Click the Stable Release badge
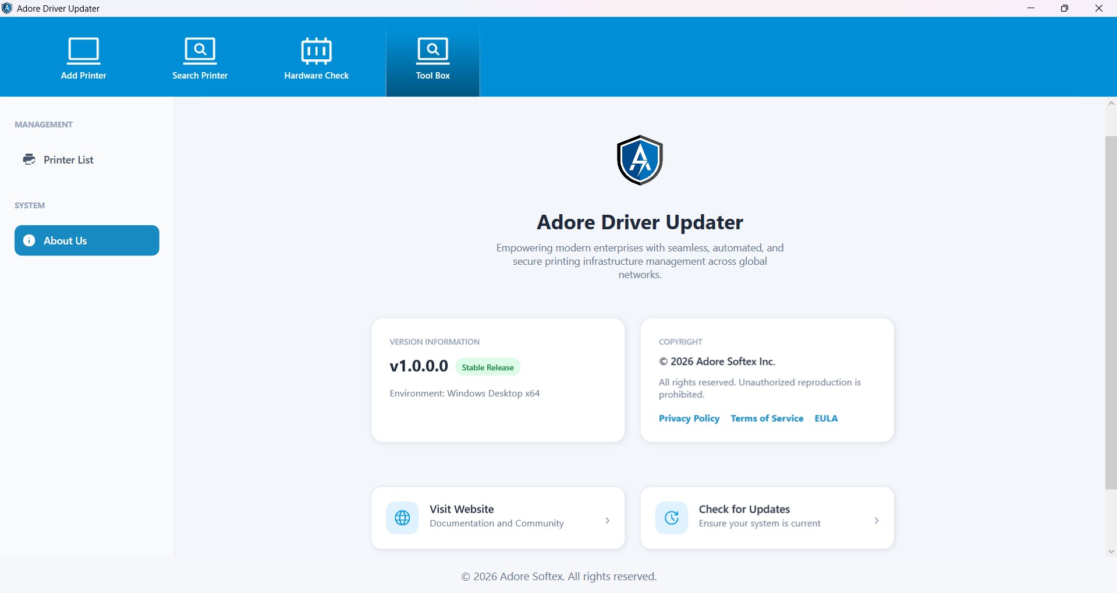 pyautogui.click(x=488, y=367)
